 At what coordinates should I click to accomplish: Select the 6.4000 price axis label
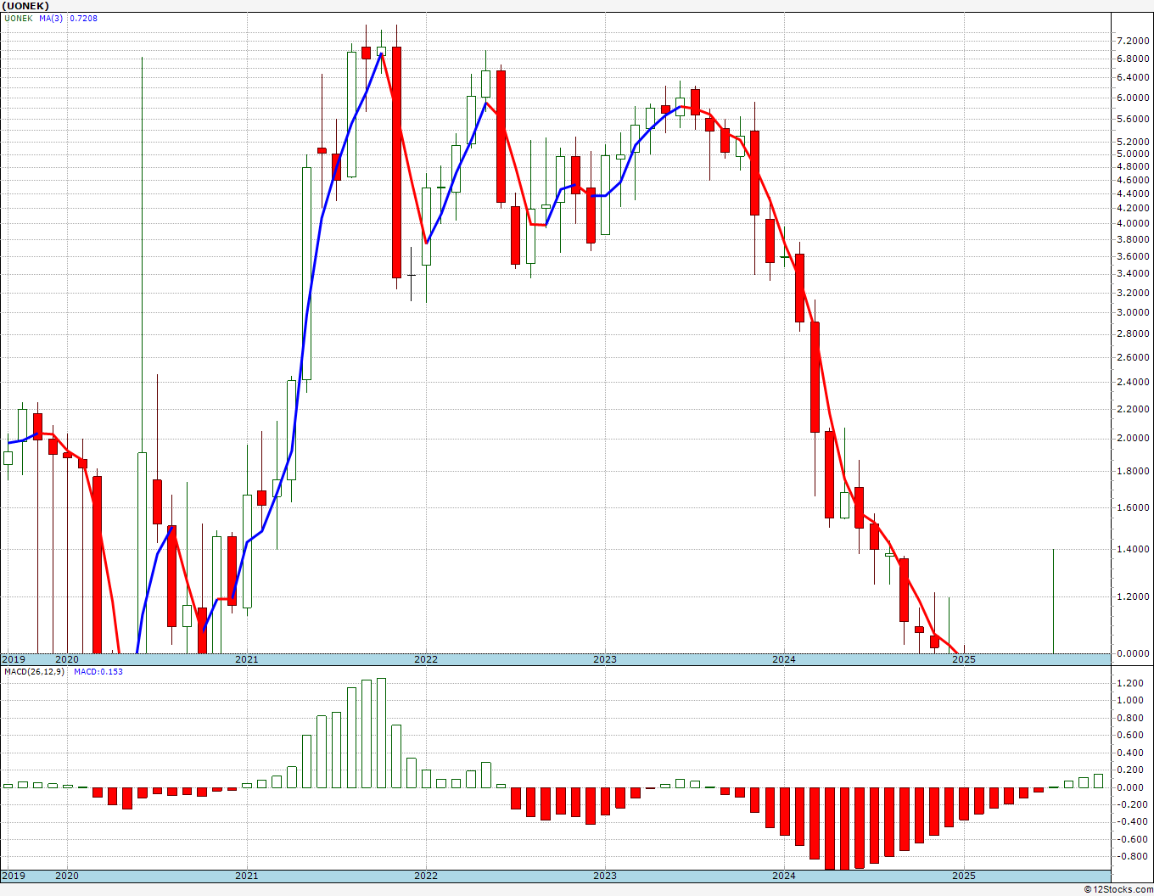1133,77
